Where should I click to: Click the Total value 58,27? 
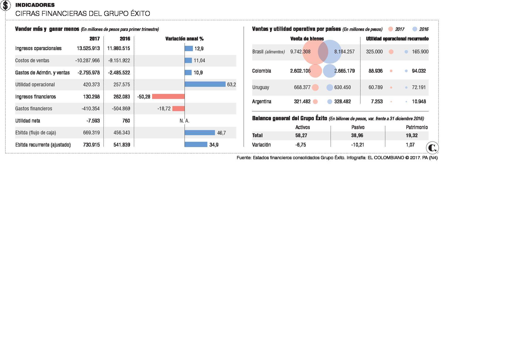[x=301, y=135]
